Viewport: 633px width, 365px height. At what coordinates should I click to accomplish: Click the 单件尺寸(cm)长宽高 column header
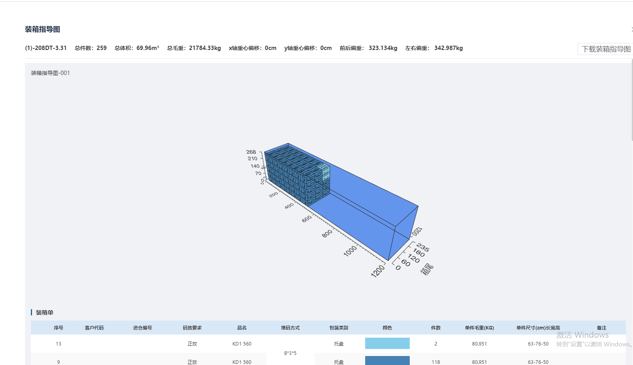tap(538, 328)
